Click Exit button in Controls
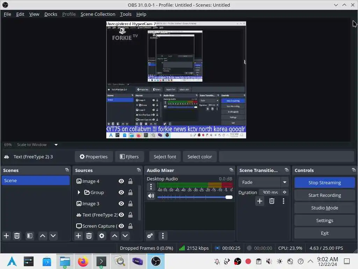Viewport: 358px width, 269px height. 324,233
